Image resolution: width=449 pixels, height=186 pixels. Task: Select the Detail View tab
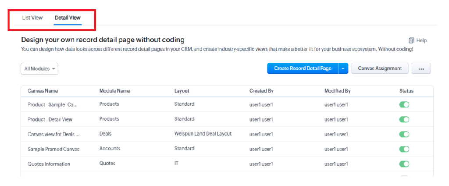point(68,18)
